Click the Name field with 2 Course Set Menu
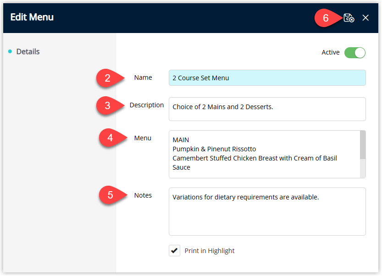The width and height of the screenshot is (382, 276). coord(267,77)
